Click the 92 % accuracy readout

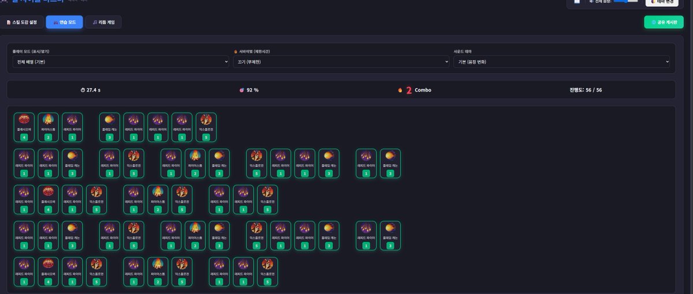click(x=249, y=90)
